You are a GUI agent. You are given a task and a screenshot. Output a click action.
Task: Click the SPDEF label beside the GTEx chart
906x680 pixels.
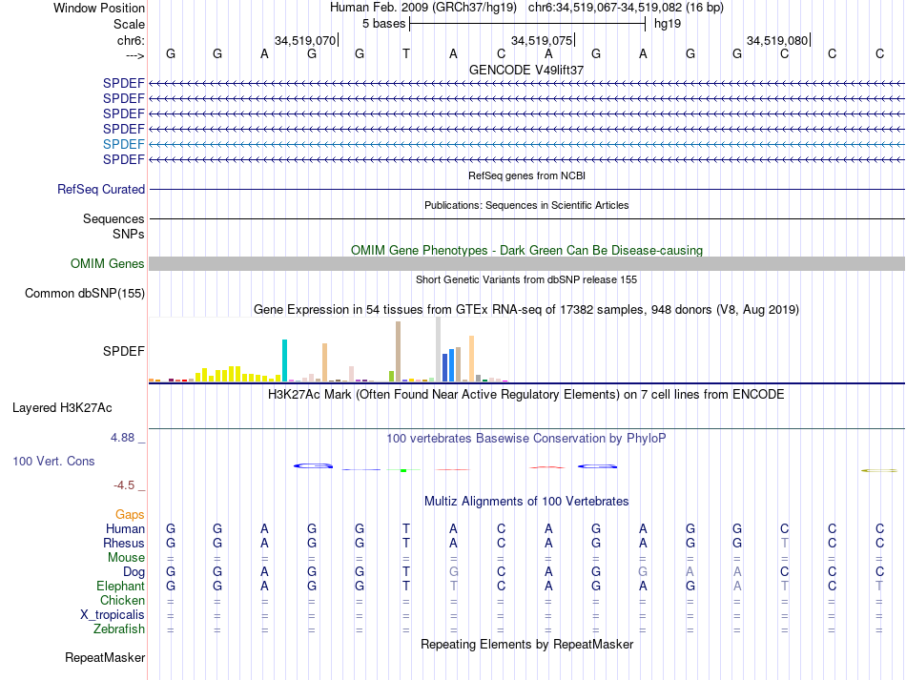[x=124, y=351]
